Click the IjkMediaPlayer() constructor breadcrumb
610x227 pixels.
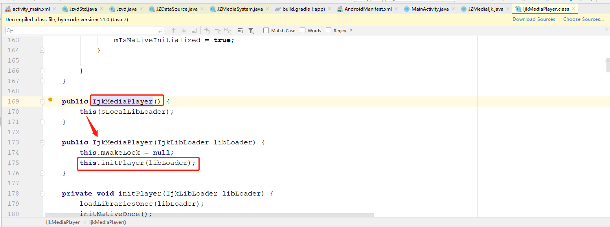click(x=108, y=222)
